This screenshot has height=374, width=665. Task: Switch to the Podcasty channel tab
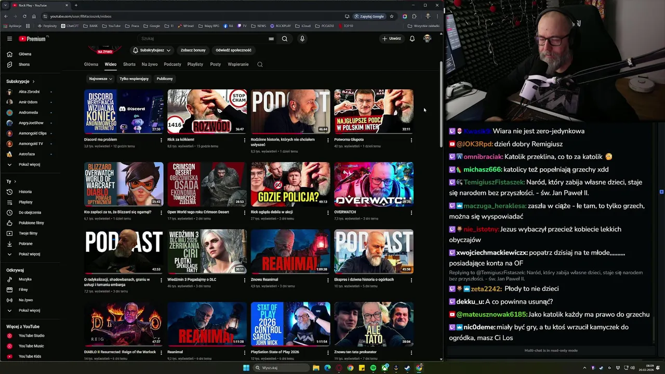pos(172,64)
